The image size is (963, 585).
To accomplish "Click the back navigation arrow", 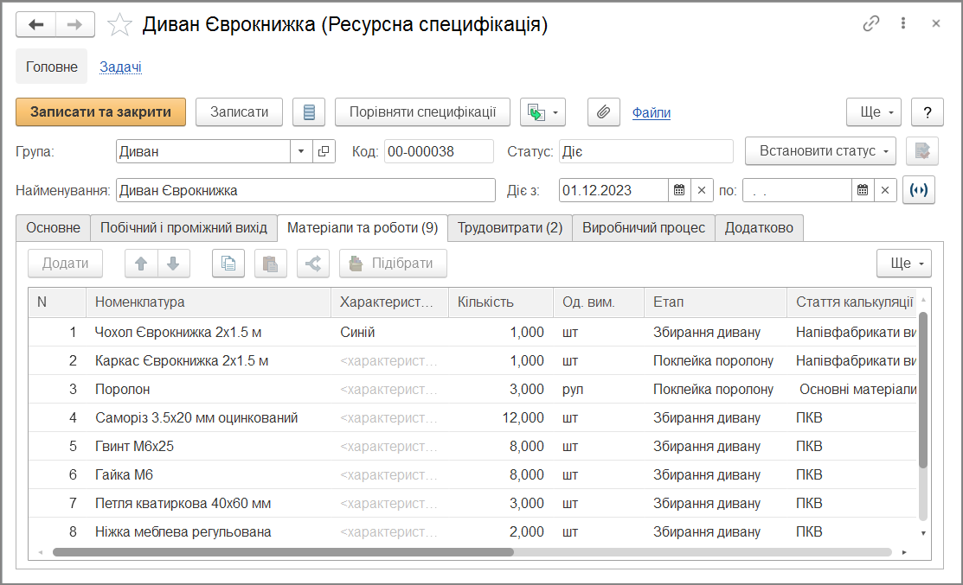I will click(36, 25).
